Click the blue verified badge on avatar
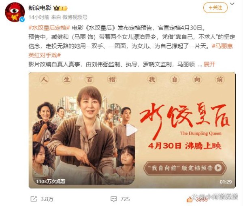243x206 pixels. [x=22, y=19]
